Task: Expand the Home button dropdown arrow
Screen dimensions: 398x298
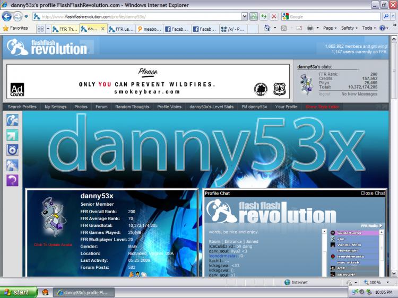Action: point(275,28)
